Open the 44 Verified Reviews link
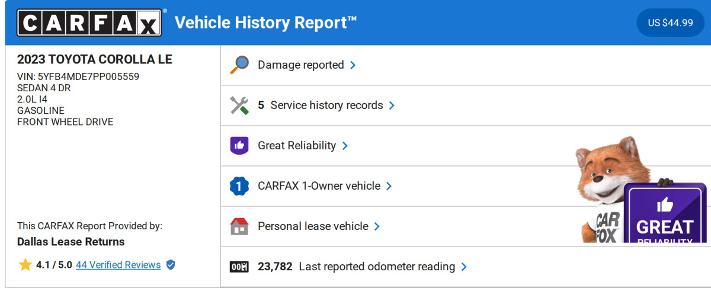711x288 pixels. pyautogui.click(x=118, y=265)
